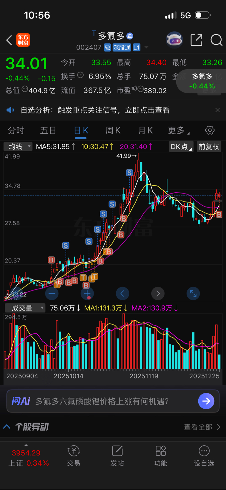The width and height of the screenshot is (226, 490).
Task: Open the turnover 换手 info icon
Action: click(x=80, y=75)
